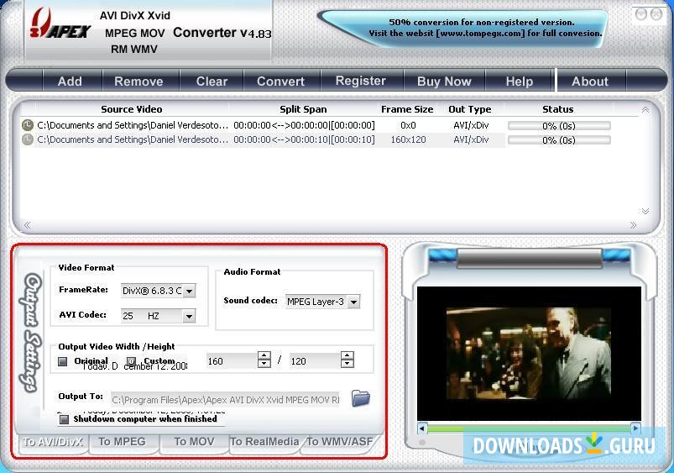Image resolution: width=674 pixels, height=473 pixels.
Task: Increase the output height 120 value
Action: coord(347,356)
